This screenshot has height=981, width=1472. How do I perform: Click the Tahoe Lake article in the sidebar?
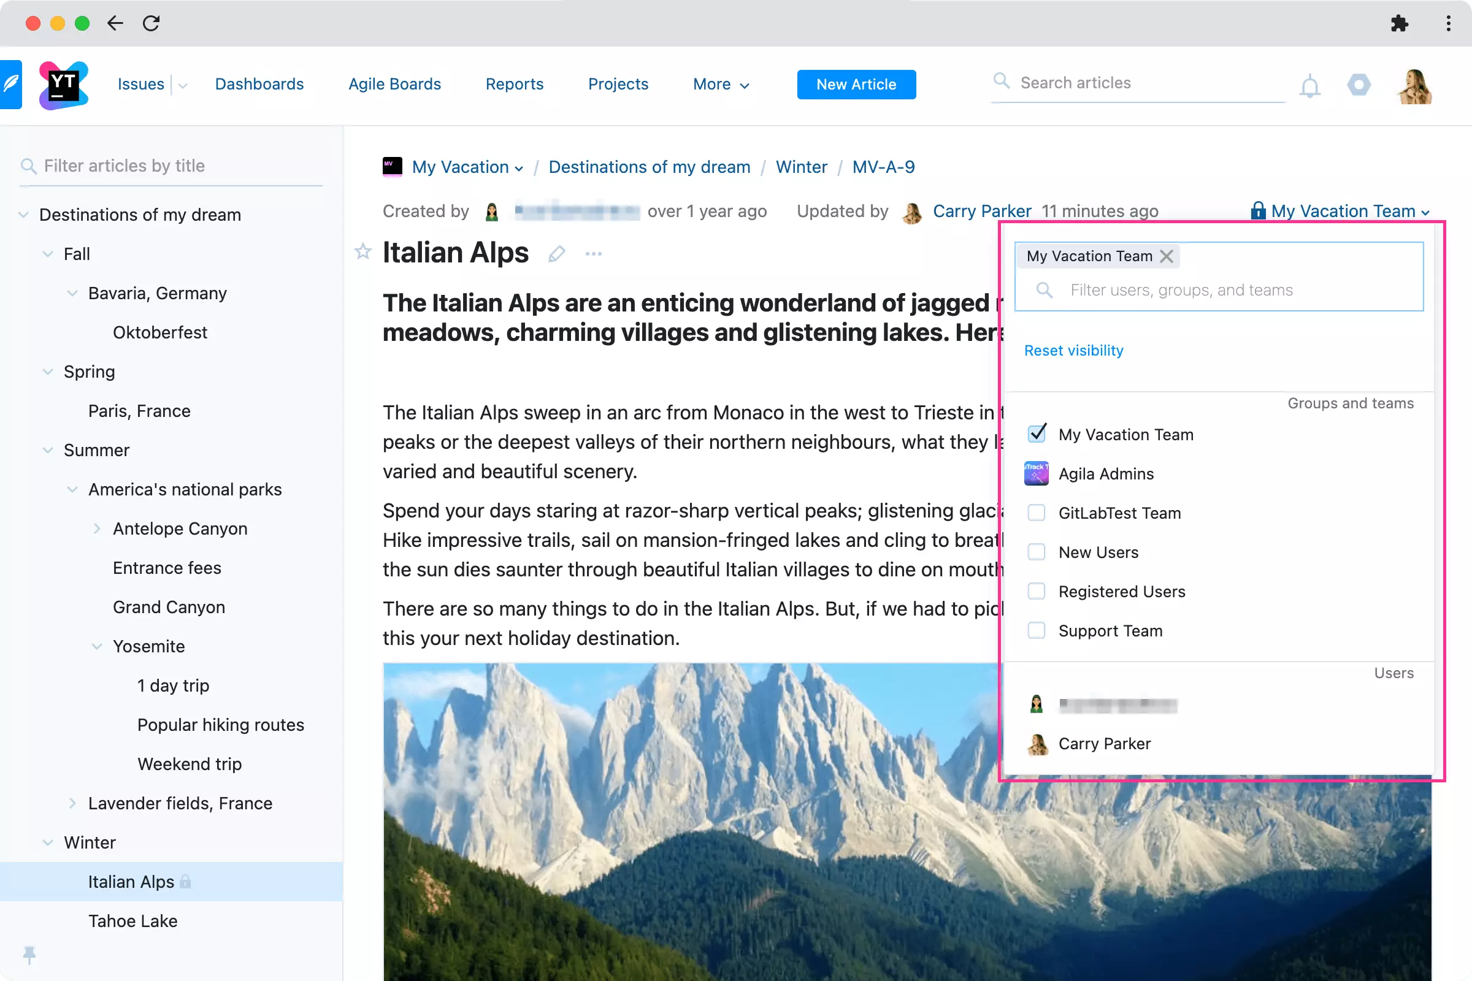coord(132,921)
